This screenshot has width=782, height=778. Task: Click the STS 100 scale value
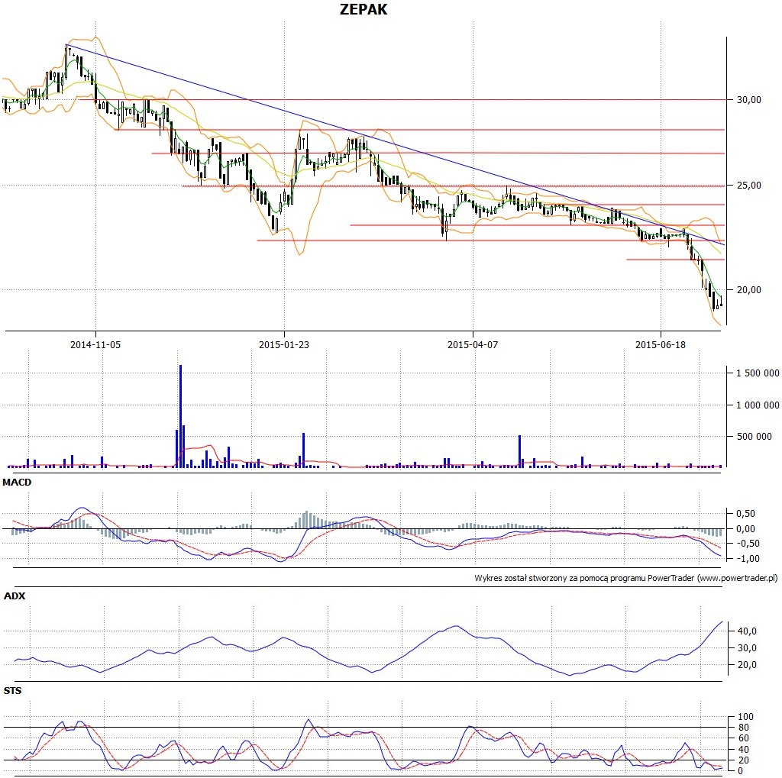coord(745,717)
